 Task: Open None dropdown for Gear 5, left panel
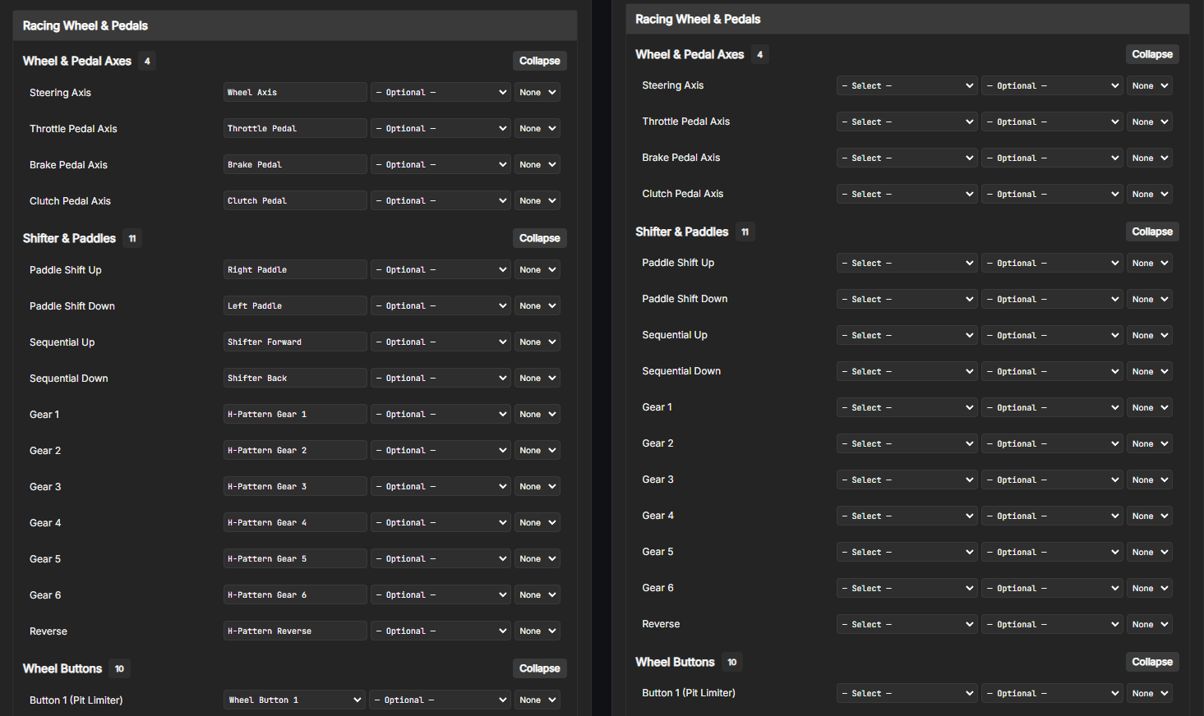click(537, 558)
